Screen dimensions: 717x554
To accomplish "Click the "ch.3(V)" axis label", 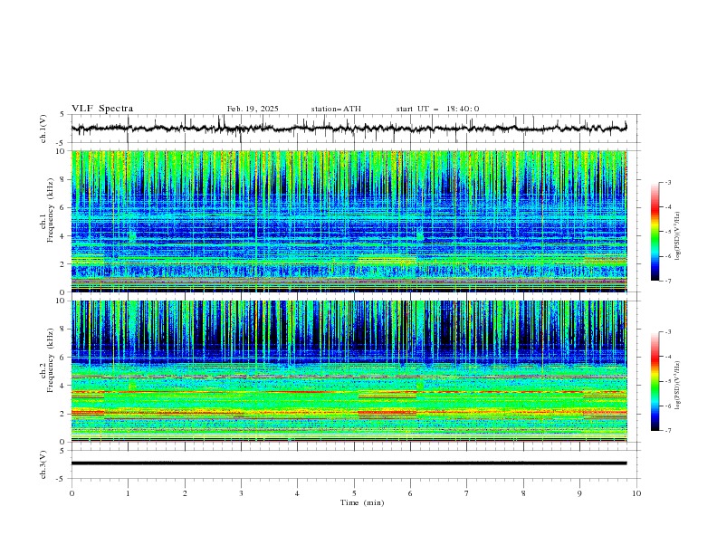I will point(43,464).
